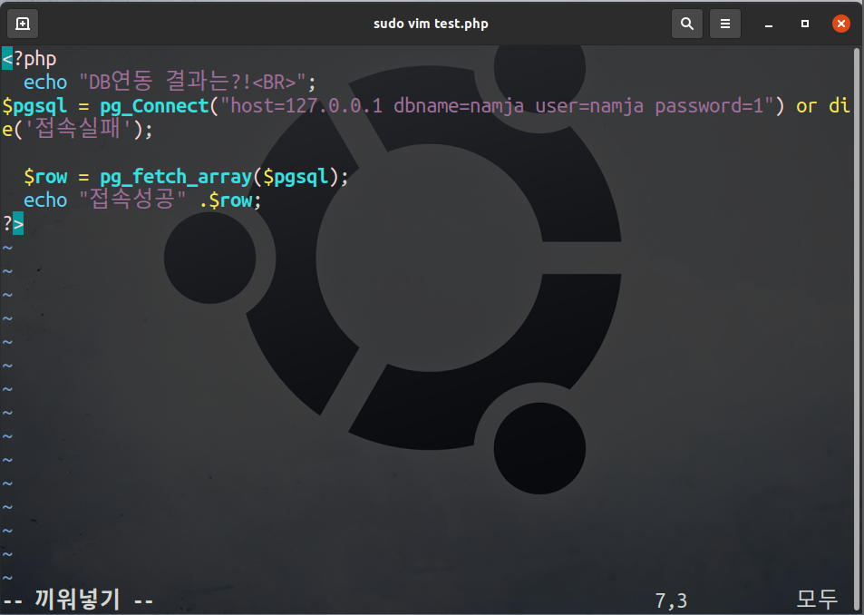Click the '-- 끼워넣기 --' mode indicator
This screenshot has width=864, height=615.
click(78, 600)
